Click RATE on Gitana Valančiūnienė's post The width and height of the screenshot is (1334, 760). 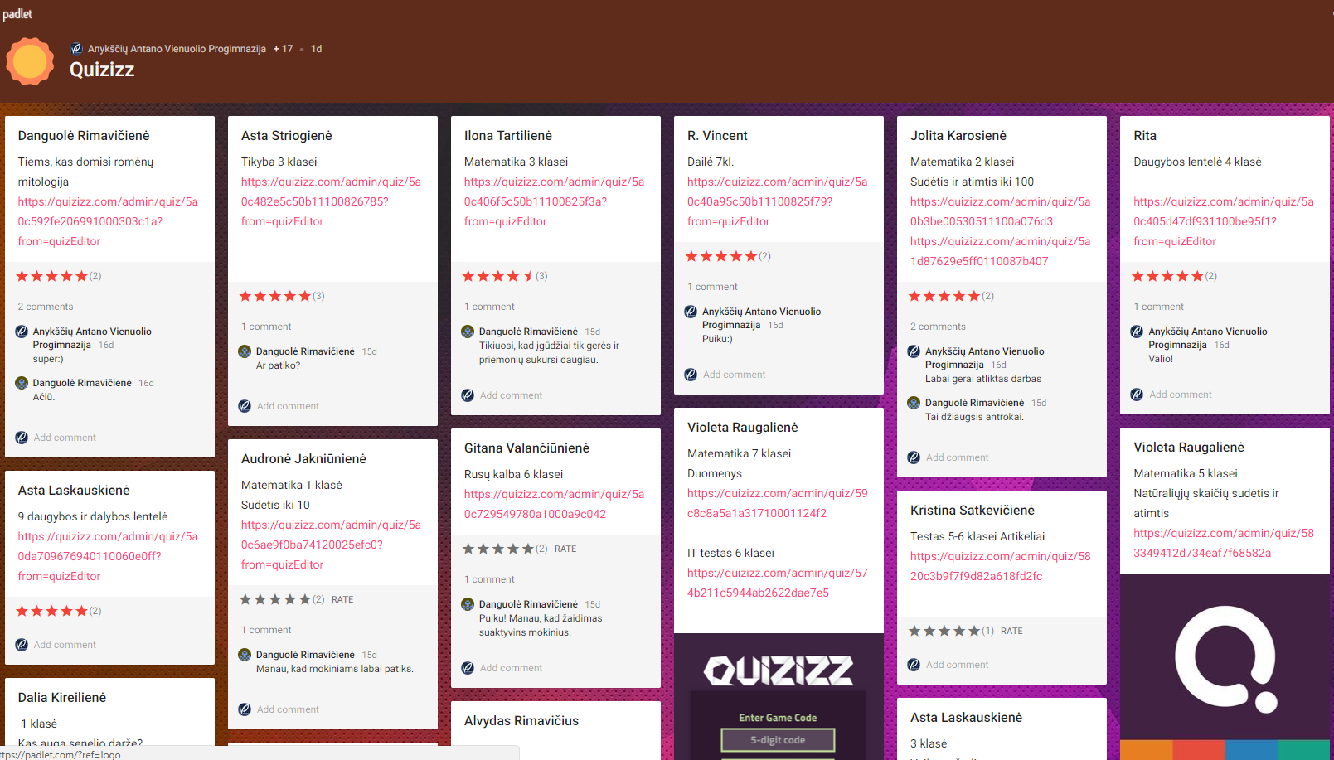565,549
